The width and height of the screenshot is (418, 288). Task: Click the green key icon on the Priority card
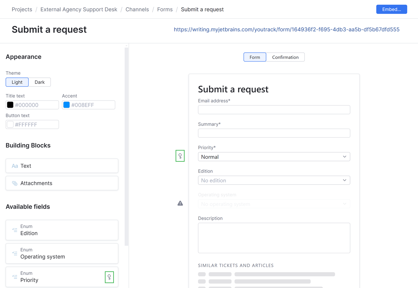(x=109, y=277)
